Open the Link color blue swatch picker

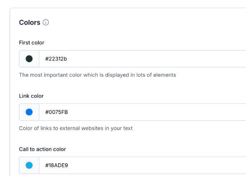tap(29, 112)
